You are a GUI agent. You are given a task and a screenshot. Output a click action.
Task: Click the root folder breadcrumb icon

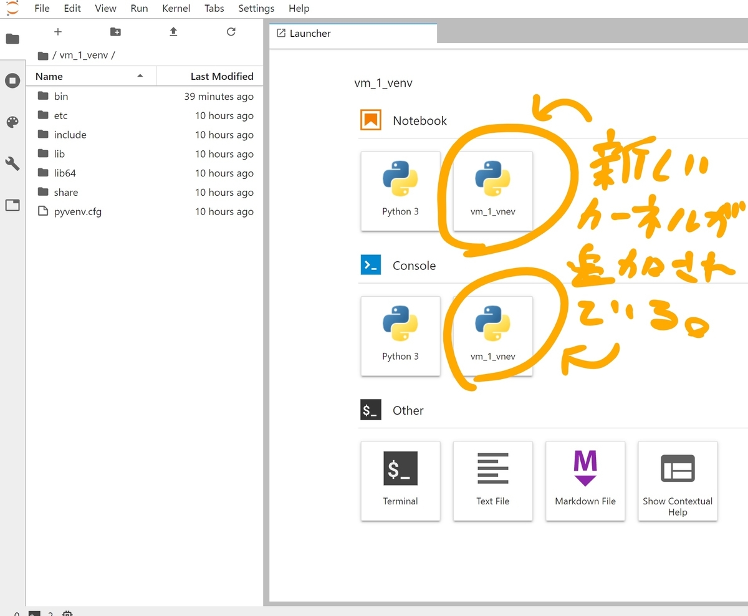tap(43, 55)
